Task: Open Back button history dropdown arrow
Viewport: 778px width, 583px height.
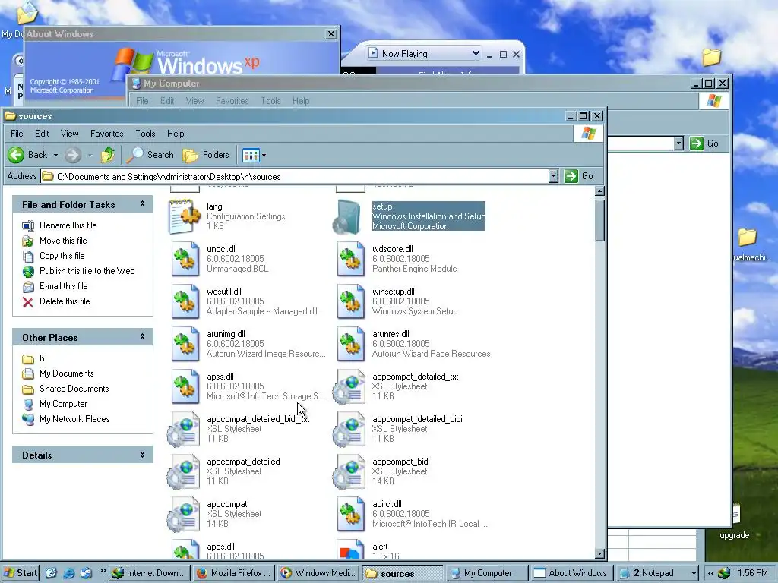Action: (55, 155)
